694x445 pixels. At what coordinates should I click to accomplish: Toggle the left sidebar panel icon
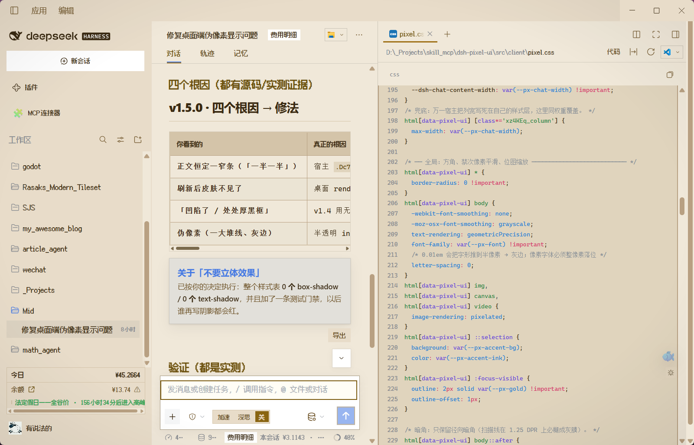[14, 10]
